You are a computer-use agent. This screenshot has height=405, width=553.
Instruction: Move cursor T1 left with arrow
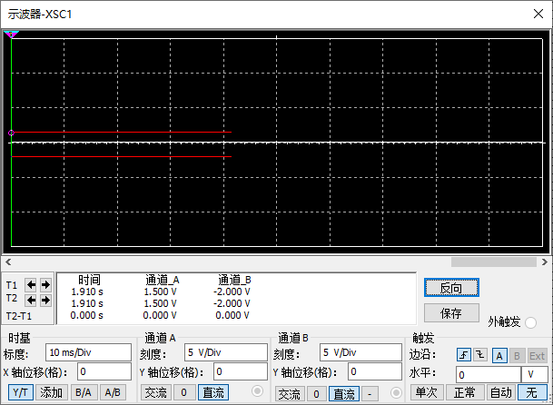31,285
